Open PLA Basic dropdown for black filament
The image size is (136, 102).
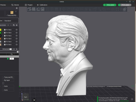(x=8, y=36)
